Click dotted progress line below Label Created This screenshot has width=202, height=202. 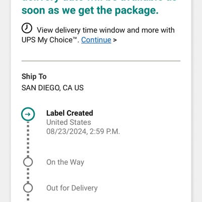coord(28,139)
